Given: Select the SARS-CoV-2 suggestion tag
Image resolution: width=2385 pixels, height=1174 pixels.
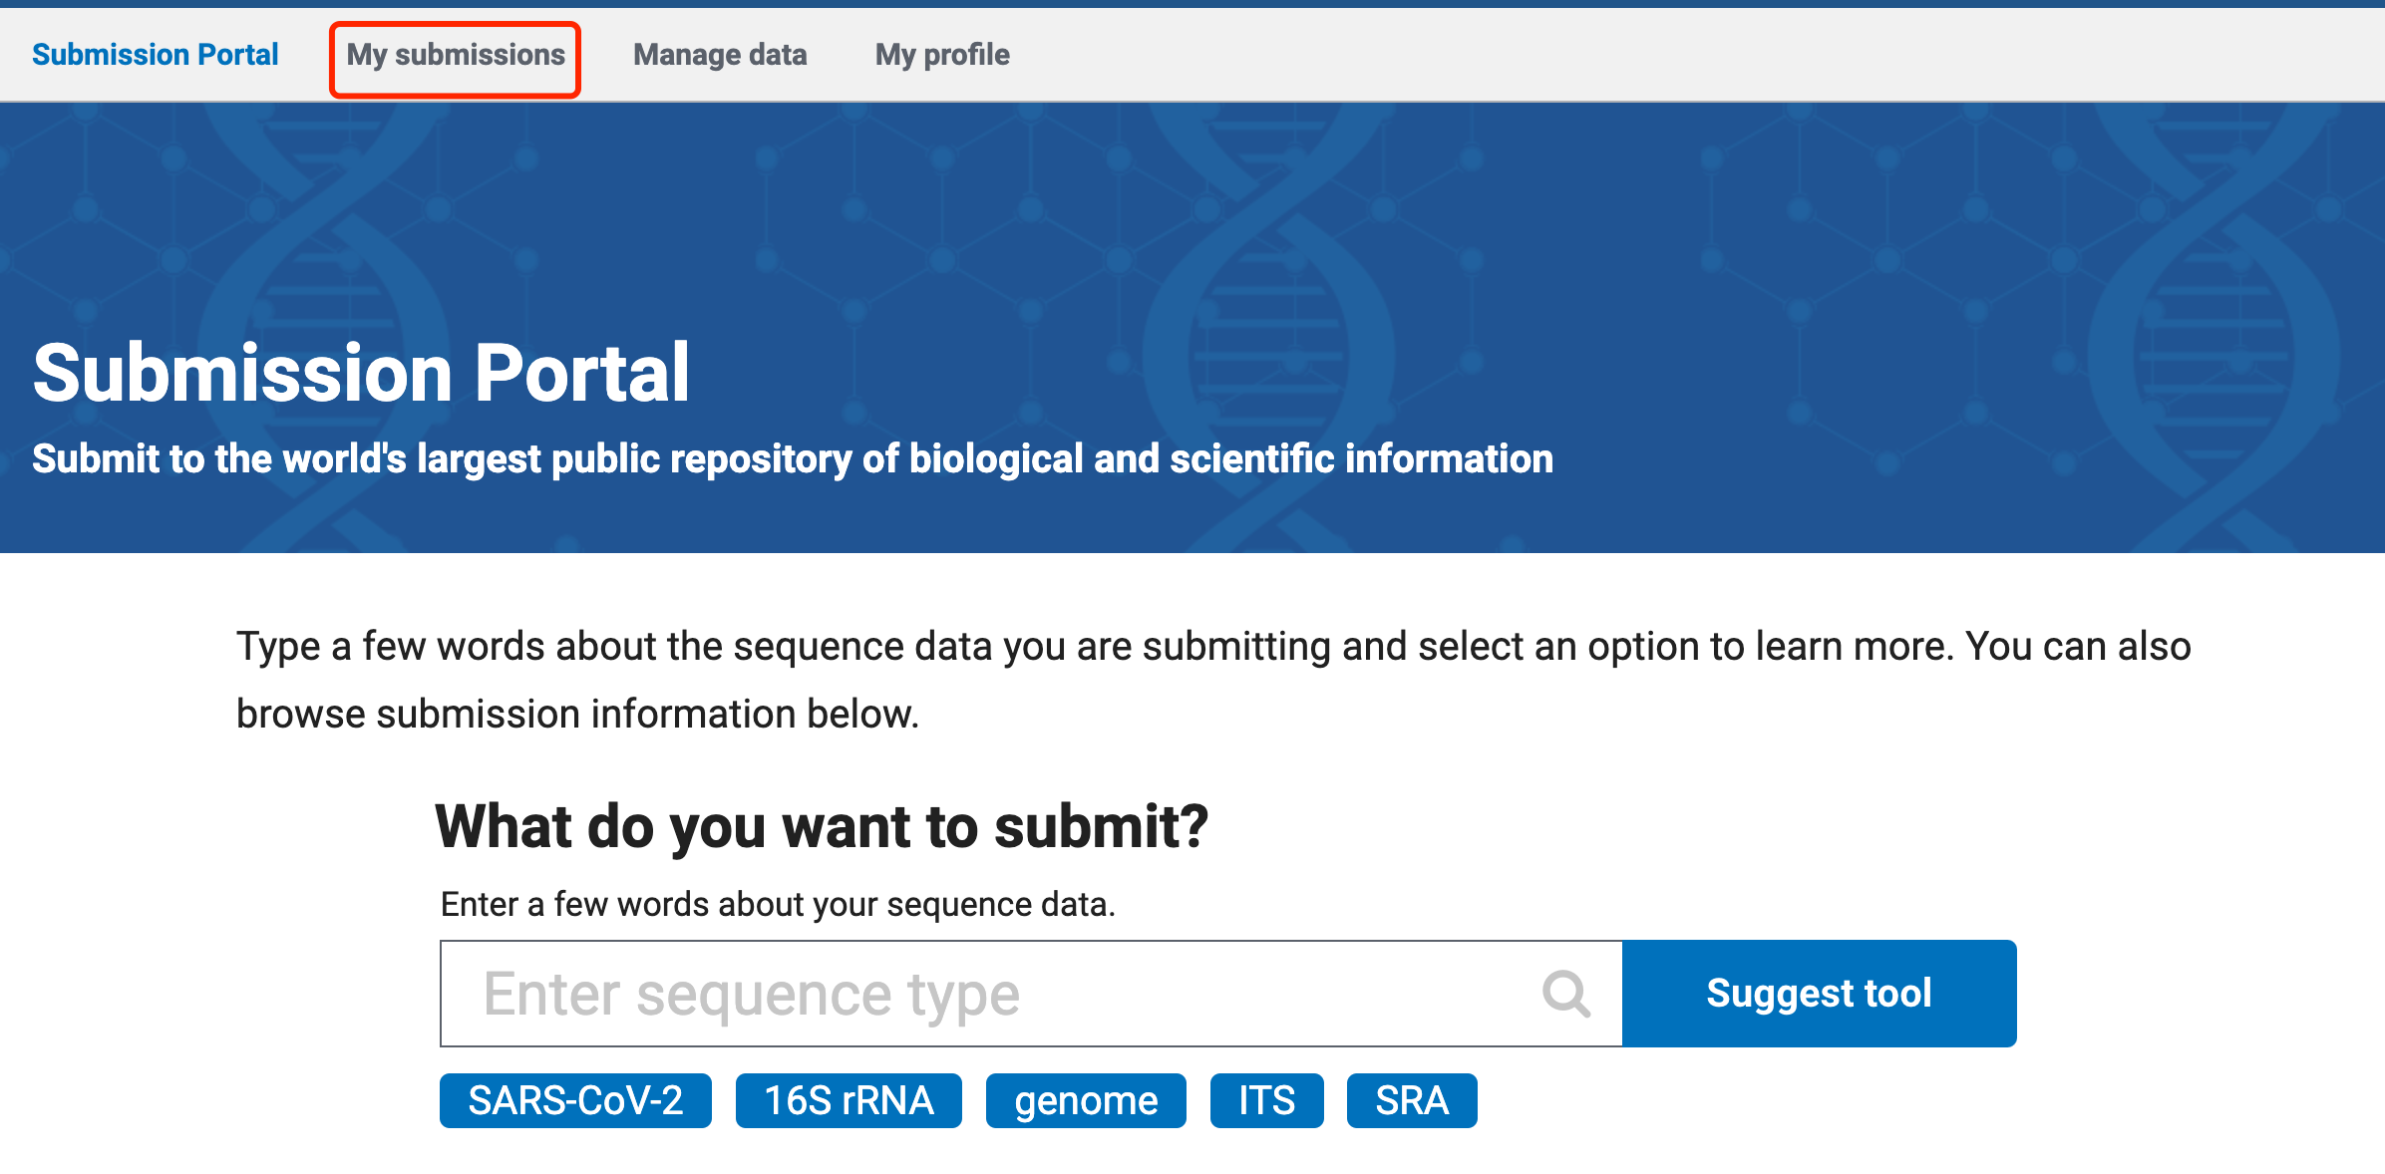Looking at the screenshot, I should pos(575,1100).
